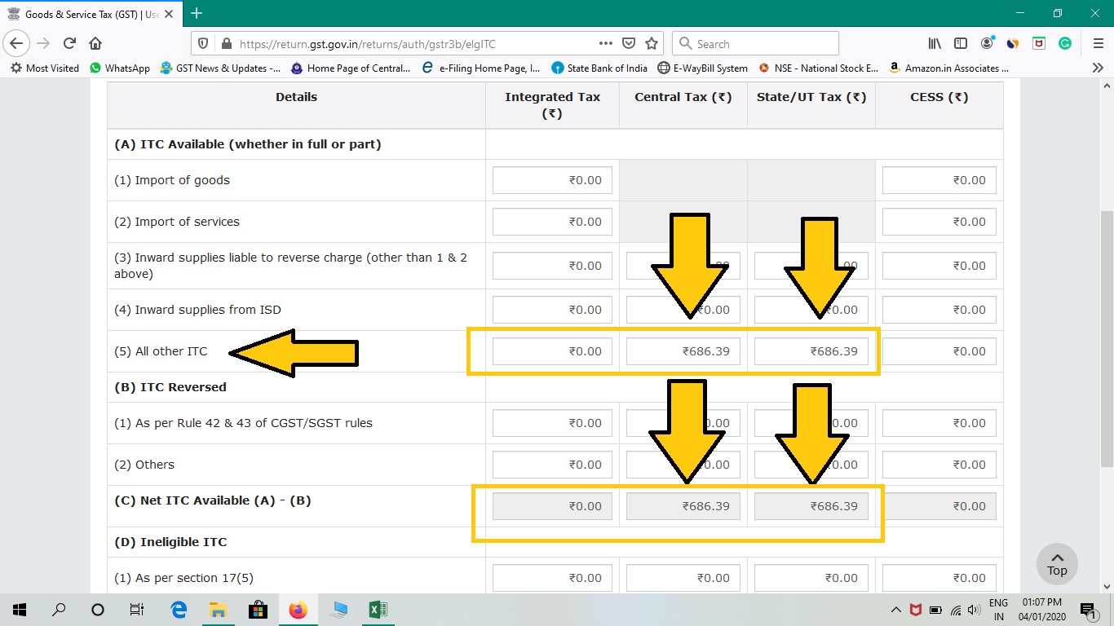Open the Firefox Account icon
This screenshot has height=626, width=1114.
[x=986, y=42]
